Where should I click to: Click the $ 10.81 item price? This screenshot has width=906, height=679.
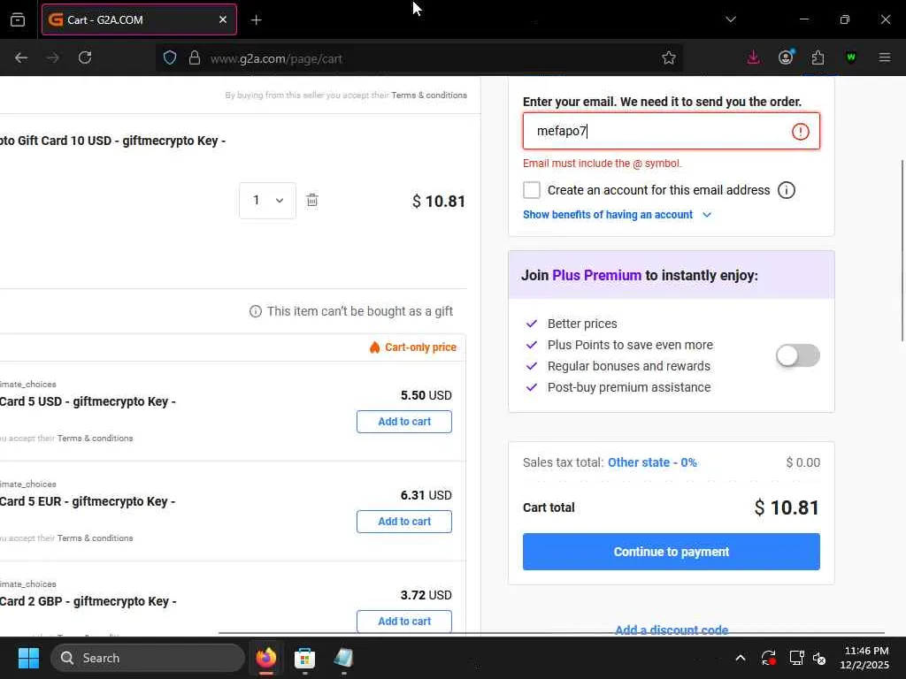[x=439, y=201]
